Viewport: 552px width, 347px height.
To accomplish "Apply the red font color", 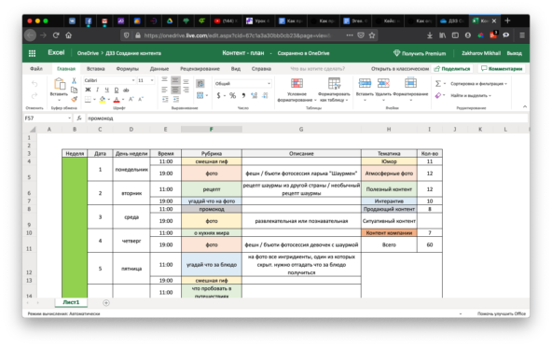I will click(117, 100).
